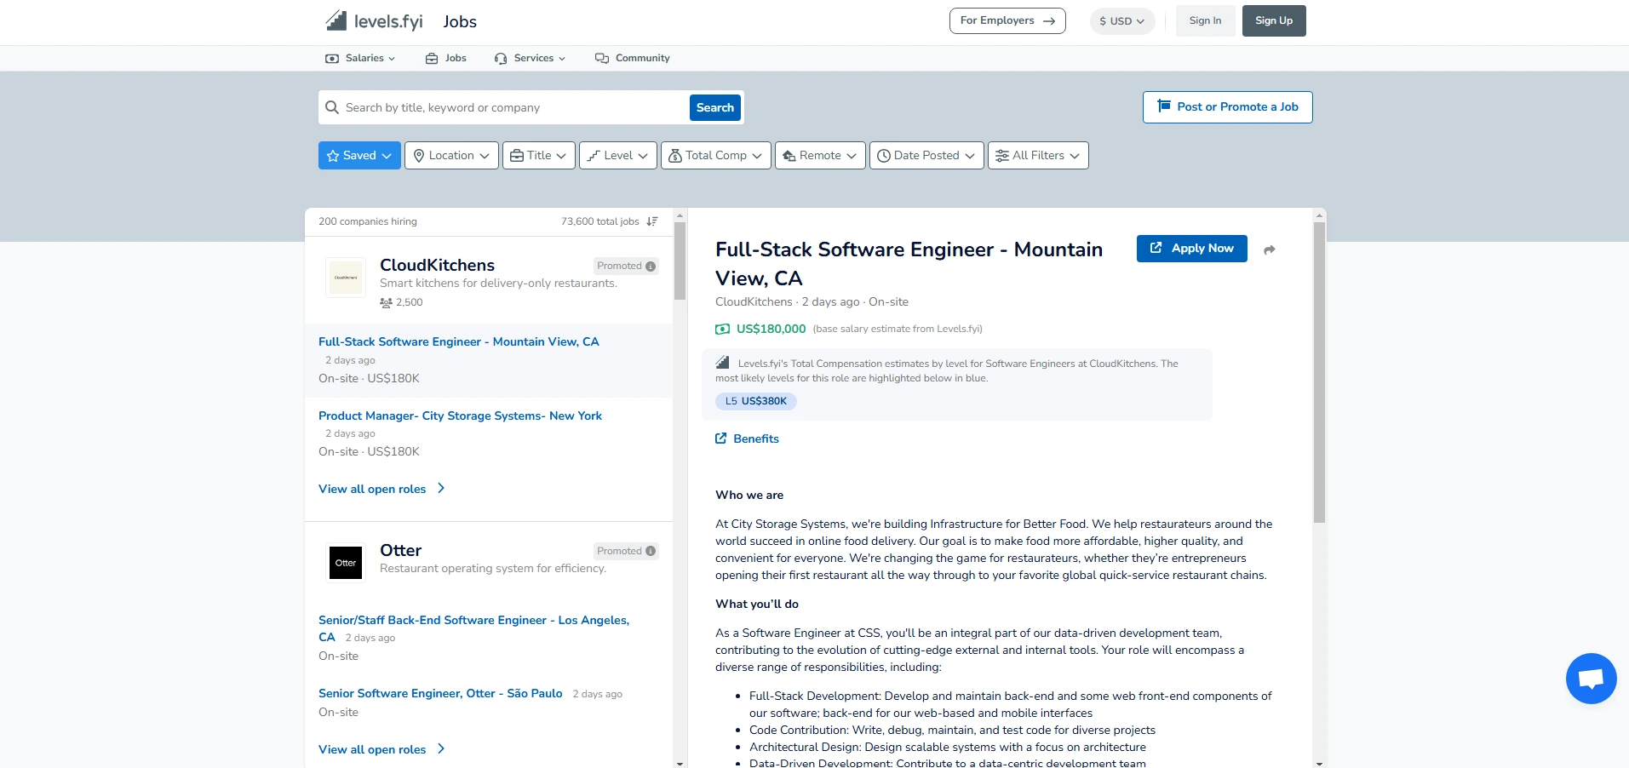
Task: Click the '200 companies hiring' text
Action: (368, 221)
